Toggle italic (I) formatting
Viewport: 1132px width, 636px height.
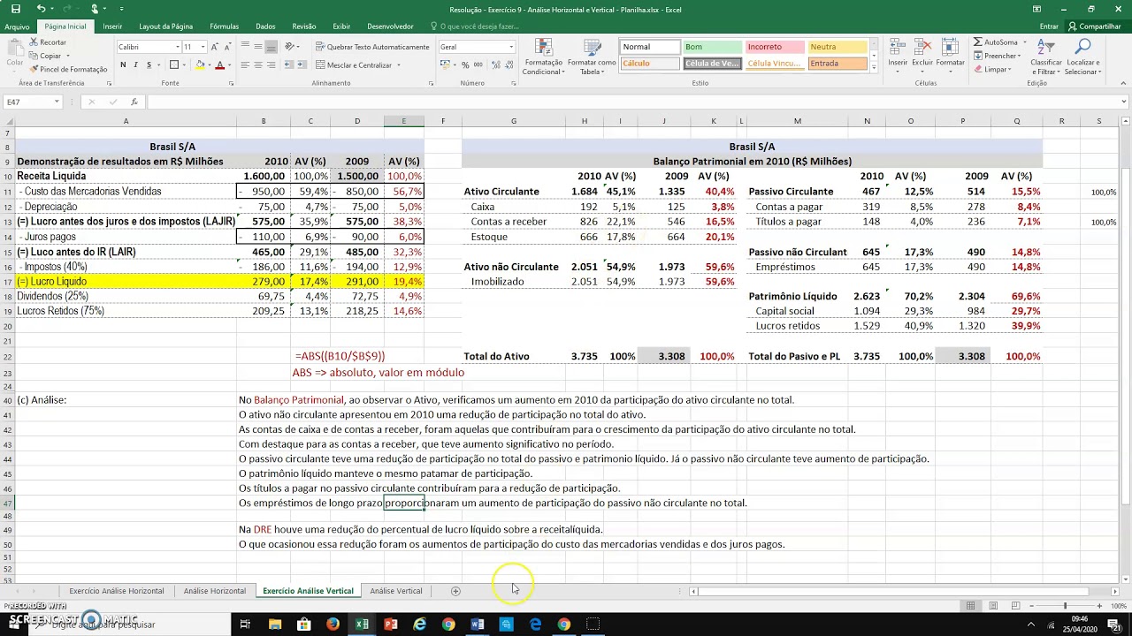[x=136, y=64]
